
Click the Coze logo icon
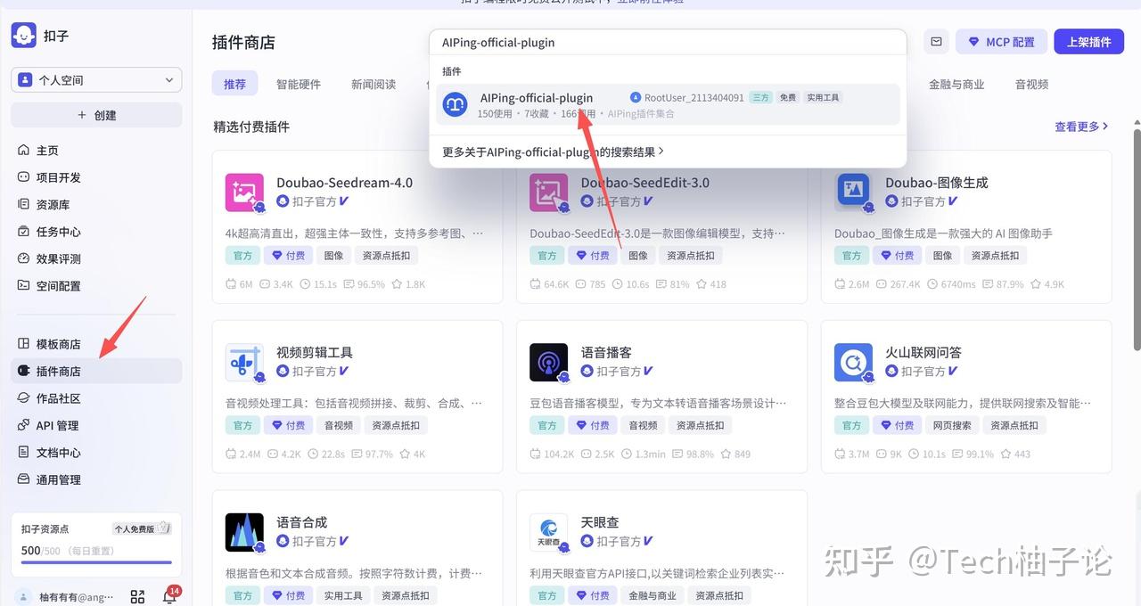[x=24, y=36]
